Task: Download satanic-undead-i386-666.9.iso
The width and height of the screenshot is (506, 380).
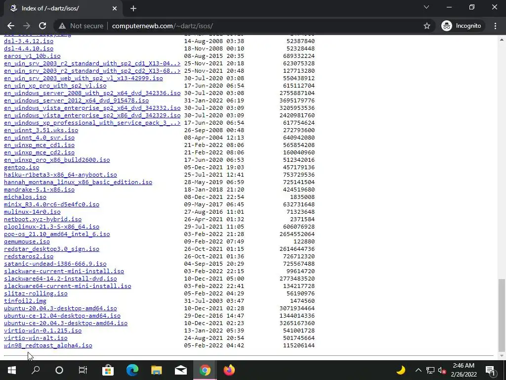Action: tap(55, 264)
